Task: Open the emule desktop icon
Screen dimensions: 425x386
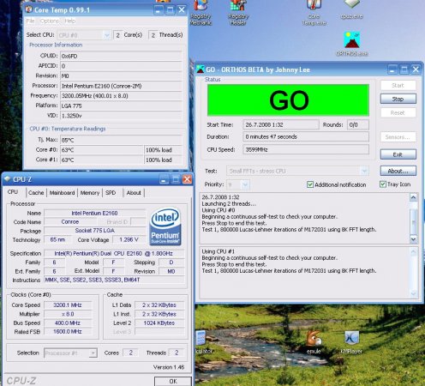Action: coord(314,342)
